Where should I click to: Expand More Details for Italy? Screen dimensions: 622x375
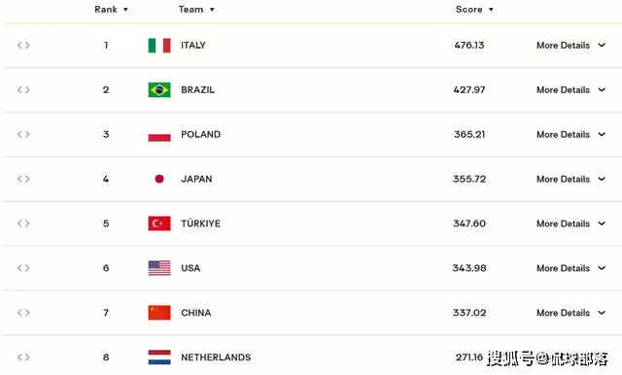tap(570, 46)
